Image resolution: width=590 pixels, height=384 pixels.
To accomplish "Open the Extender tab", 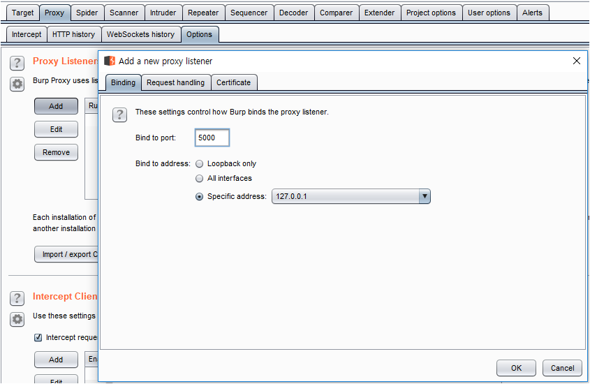I will tap(379, 13).
